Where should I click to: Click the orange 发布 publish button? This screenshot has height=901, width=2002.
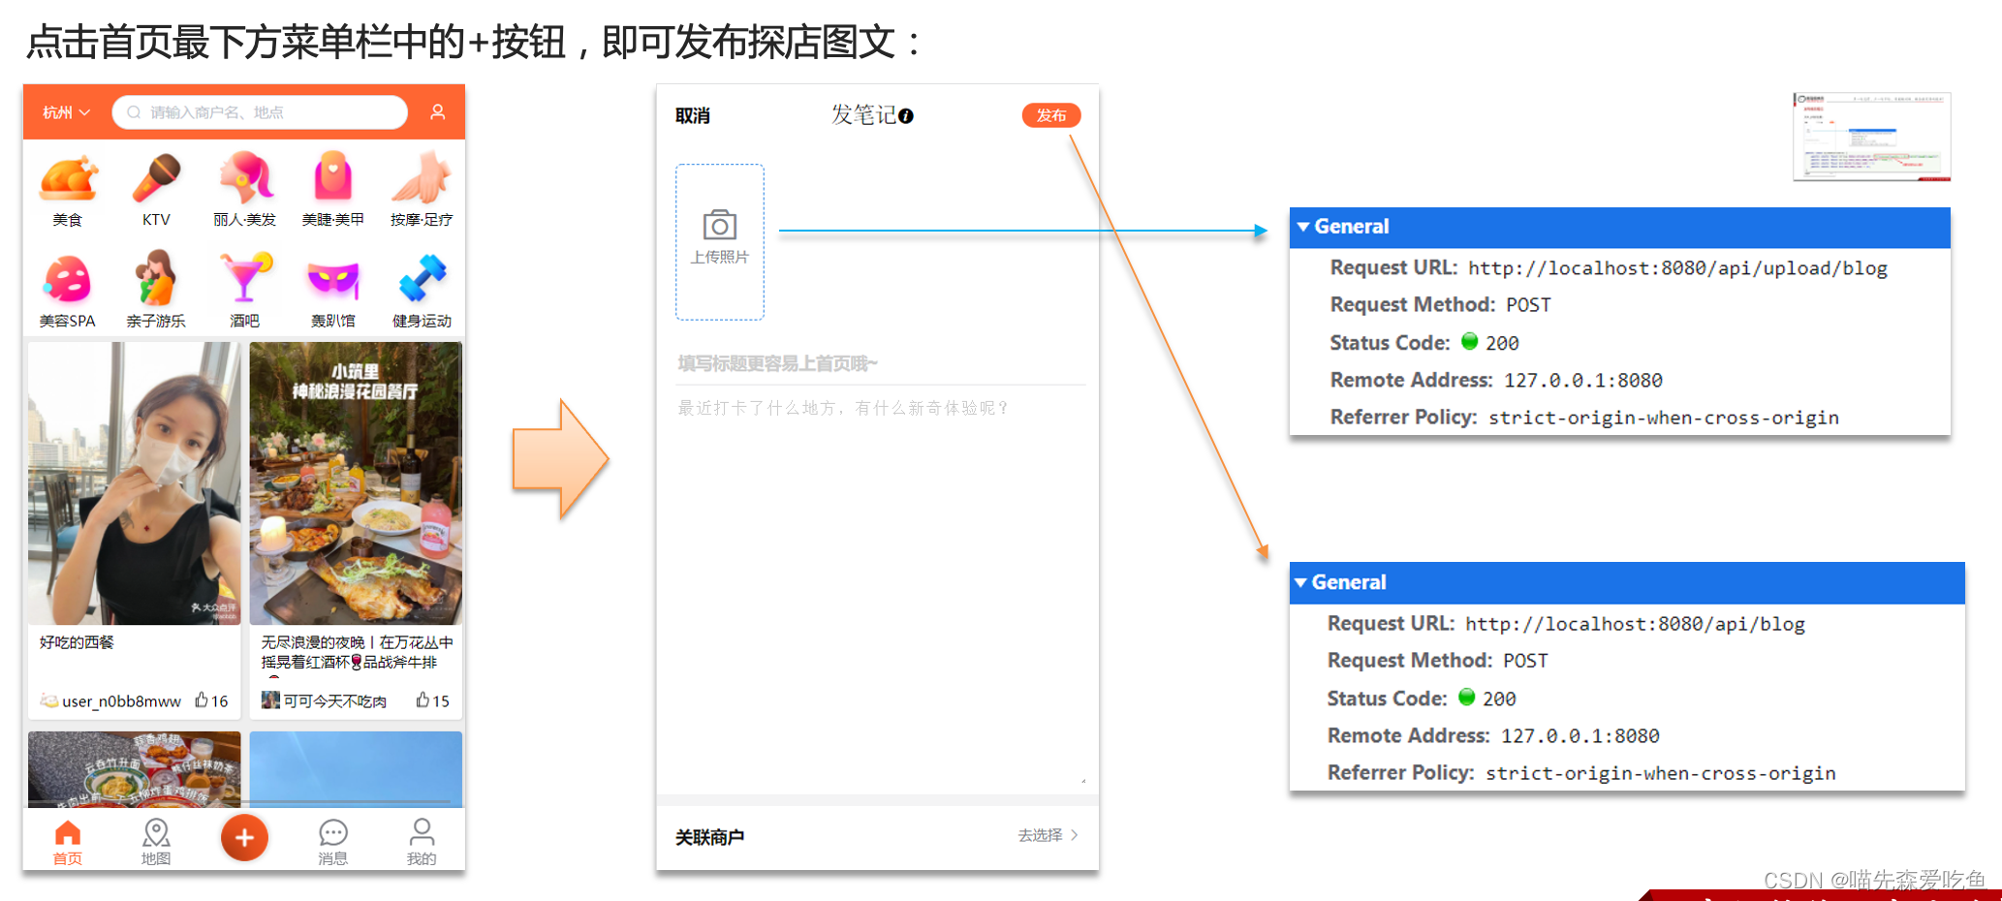click(1051, 115)
